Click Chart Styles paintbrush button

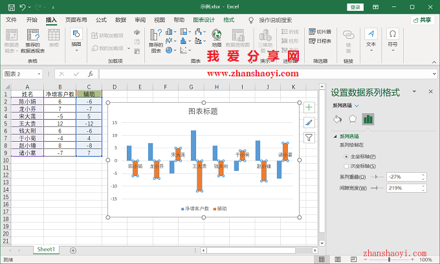click(x=309, y=122)
